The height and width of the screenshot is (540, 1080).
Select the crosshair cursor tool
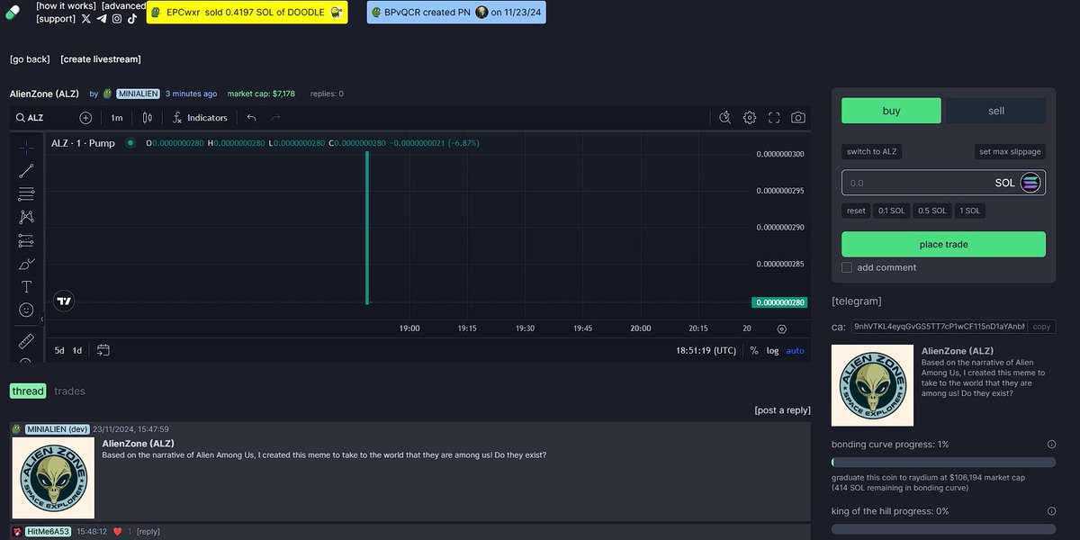pos(26,147)
